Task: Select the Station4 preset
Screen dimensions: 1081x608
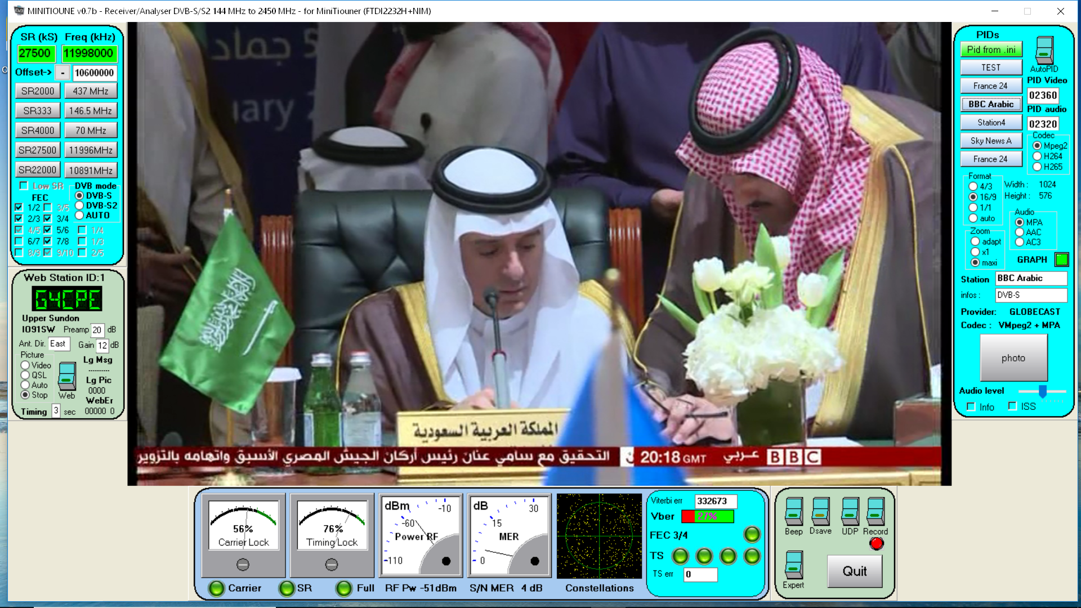Action: coord(991,122)
